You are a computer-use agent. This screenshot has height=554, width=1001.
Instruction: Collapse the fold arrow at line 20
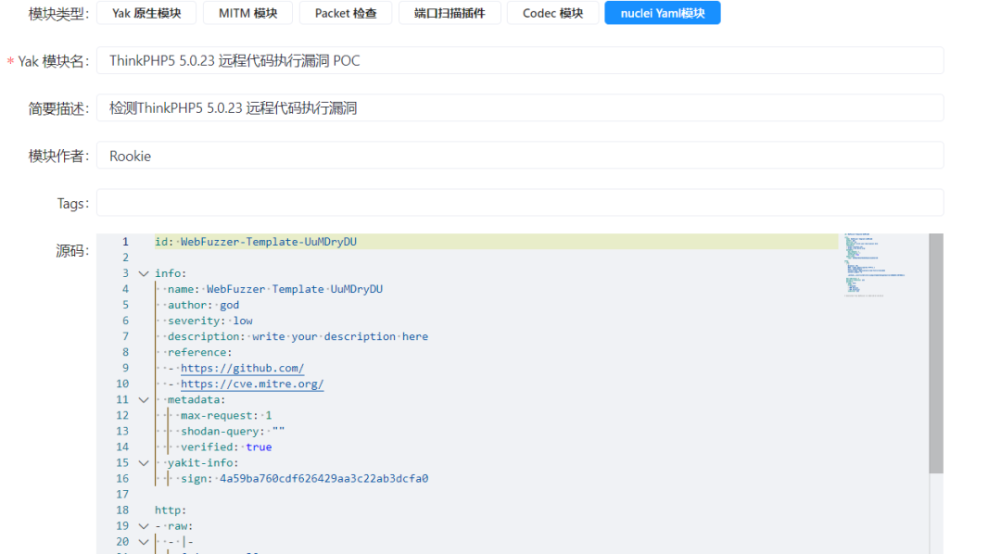click(144, 542)
